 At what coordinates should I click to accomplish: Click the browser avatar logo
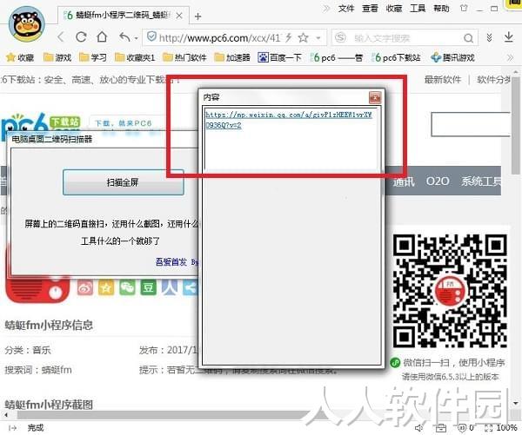click(x=27, y=24)
